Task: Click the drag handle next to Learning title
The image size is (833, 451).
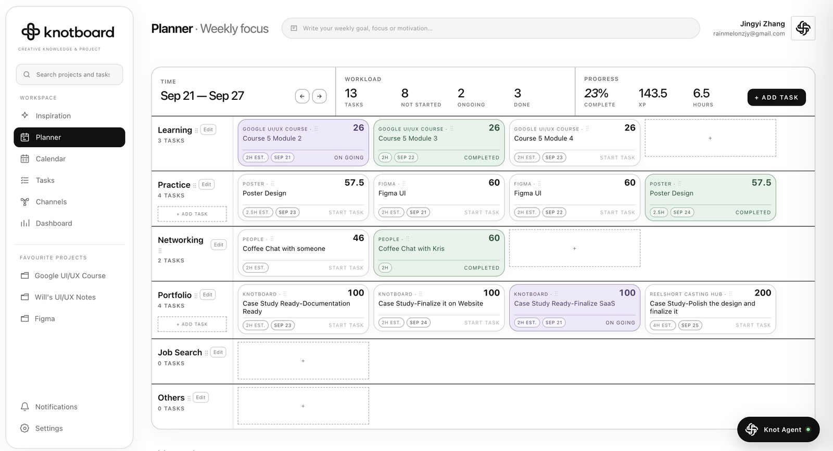Action: (x=196, y=130)
